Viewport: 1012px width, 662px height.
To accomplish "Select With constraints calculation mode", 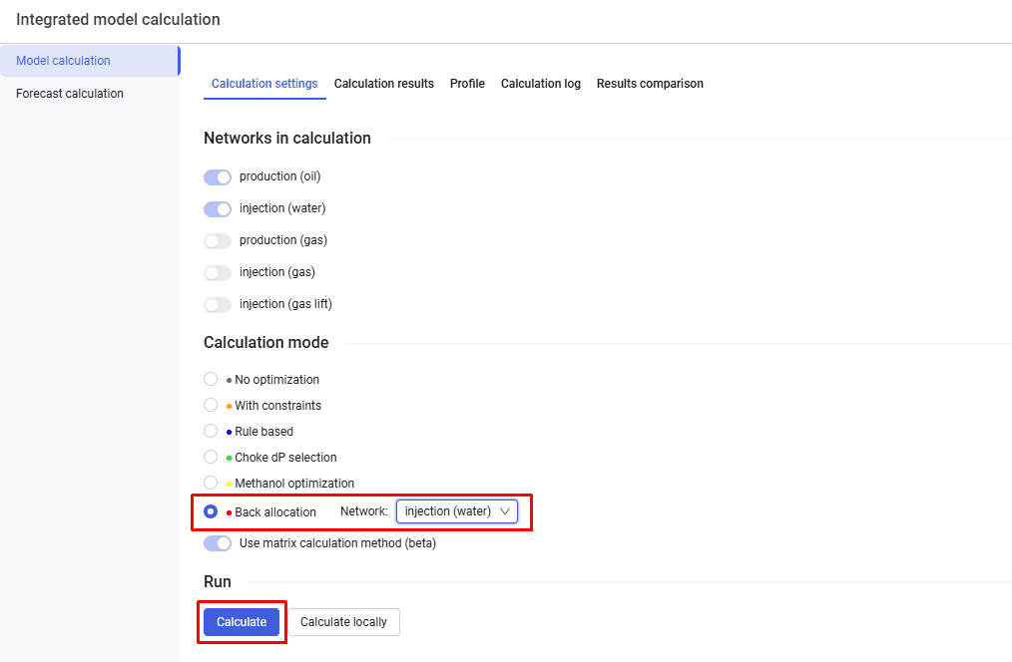I will (211, 405).
